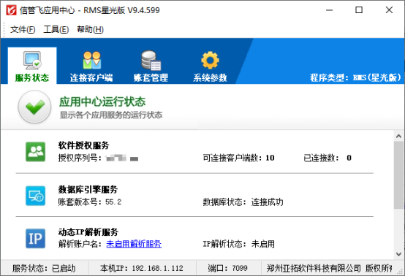Screen dimensions: 405x276
Task: Open the 工具(E) menu
Action: pyautogui.click(x=56, y=29)
